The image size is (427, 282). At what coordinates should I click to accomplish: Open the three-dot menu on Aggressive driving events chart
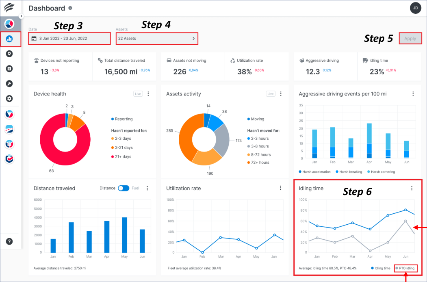(x=413, y=93)
